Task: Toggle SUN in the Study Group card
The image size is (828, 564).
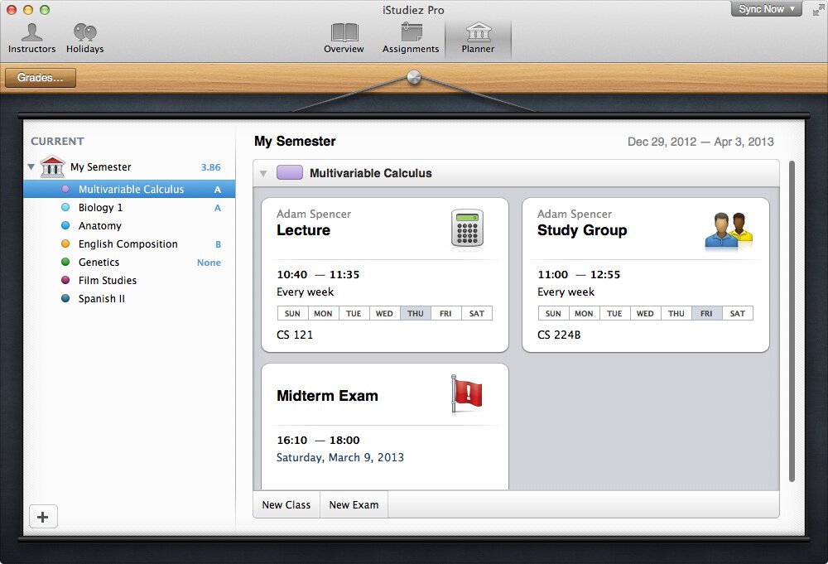Action: (553, 313)
